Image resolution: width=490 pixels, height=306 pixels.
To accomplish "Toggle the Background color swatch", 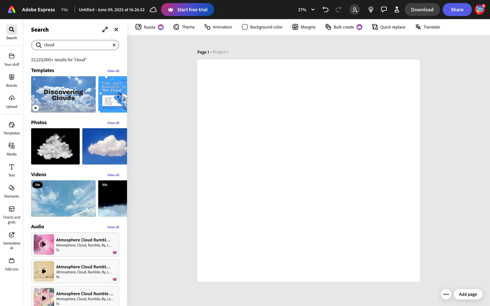I will pos(244,27).
